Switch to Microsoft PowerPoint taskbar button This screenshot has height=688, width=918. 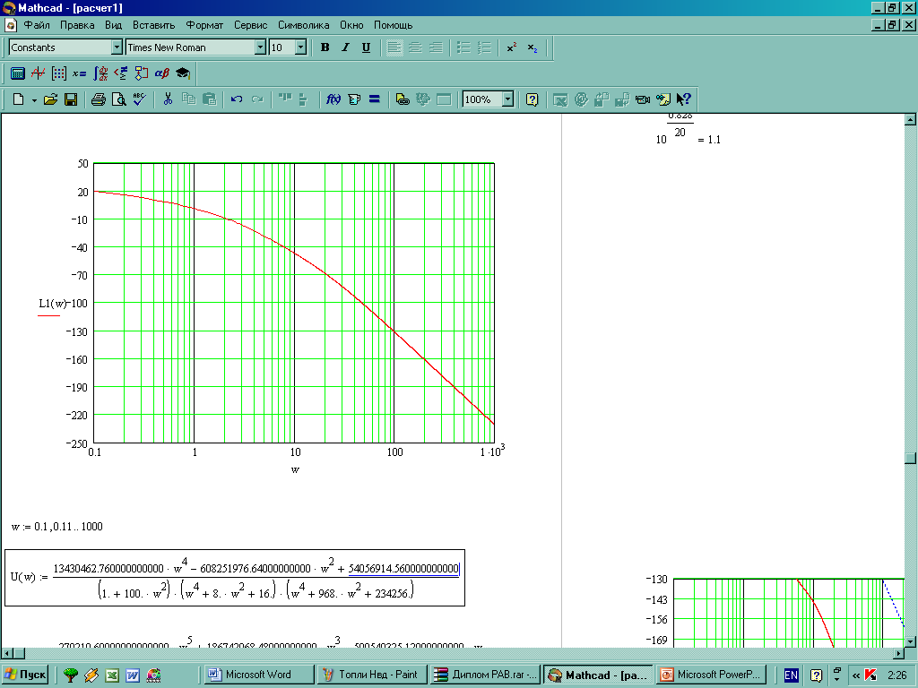pyautogui.click(x=711, y=675)
